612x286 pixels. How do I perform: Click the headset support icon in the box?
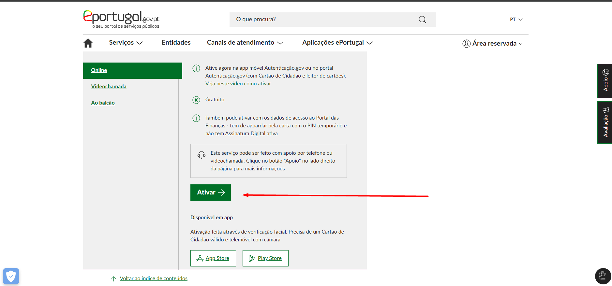tap(202, 155)
